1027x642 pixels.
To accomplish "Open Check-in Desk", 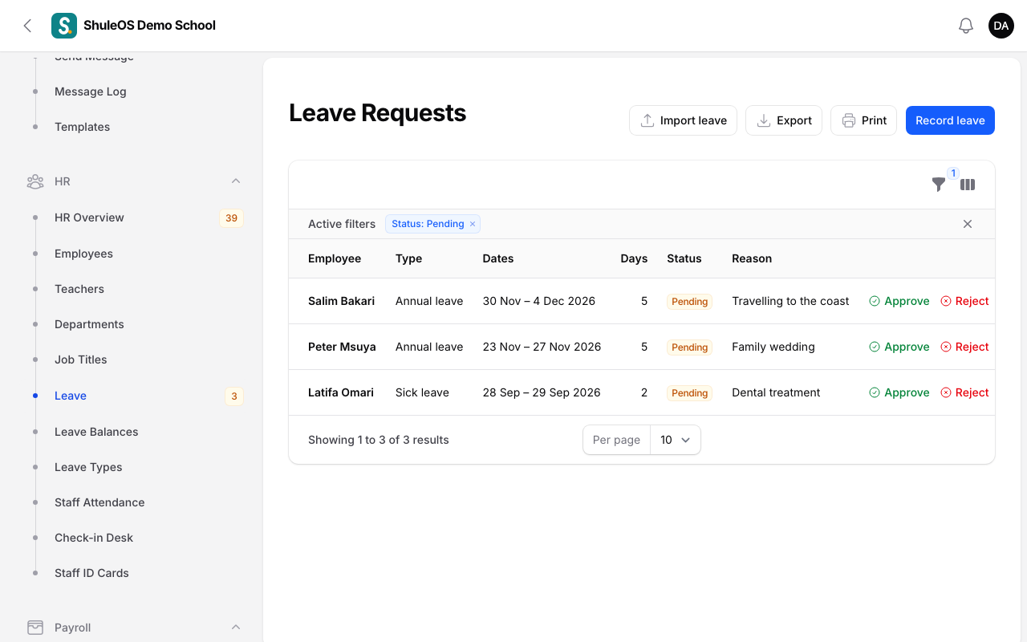I will tap(94, 538).
